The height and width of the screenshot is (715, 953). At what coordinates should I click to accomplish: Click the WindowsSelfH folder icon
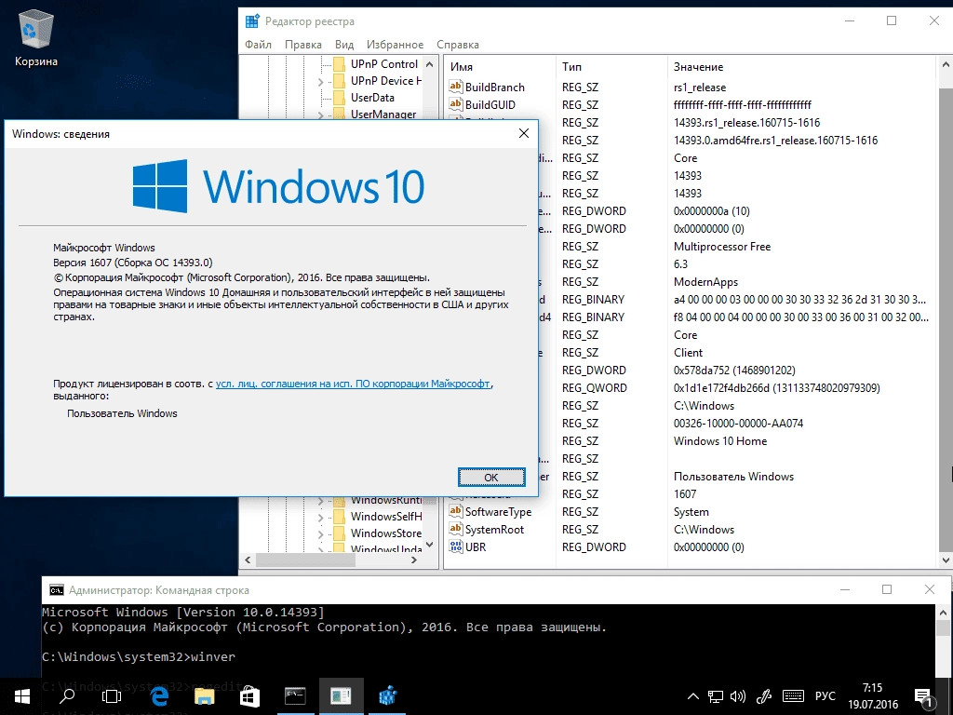tap(340, 516)
